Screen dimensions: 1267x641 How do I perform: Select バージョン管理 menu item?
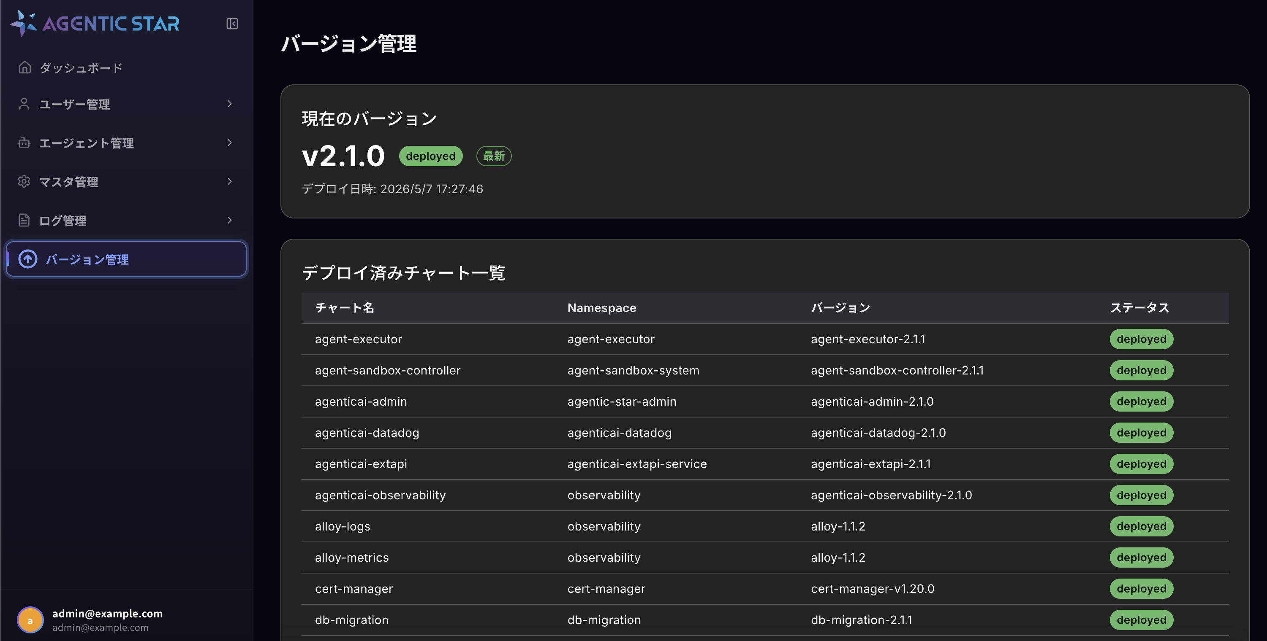(126, 259)
